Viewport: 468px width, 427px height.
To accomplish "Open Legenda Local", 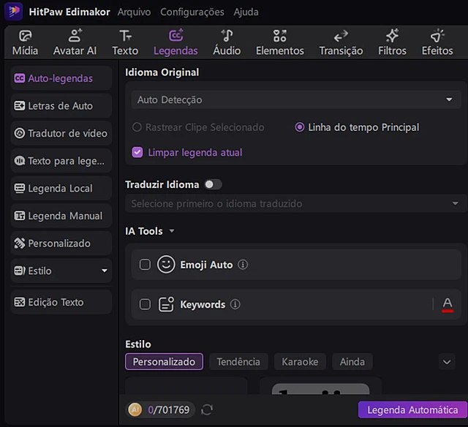I will point(61,189).
